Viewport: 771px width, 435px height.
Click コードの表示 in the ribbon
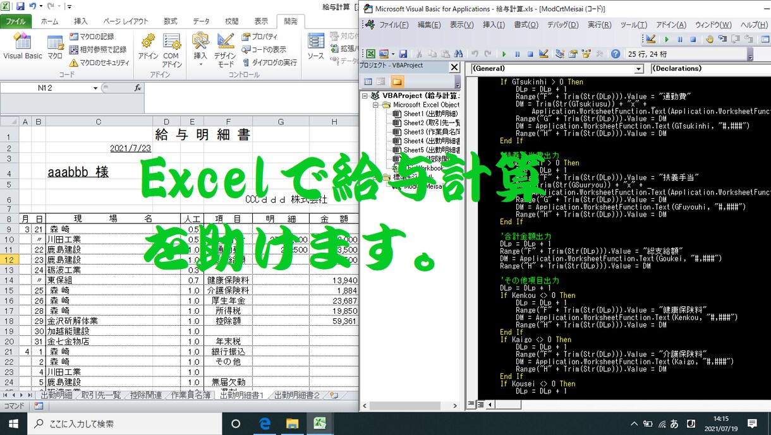click(264, 49)
